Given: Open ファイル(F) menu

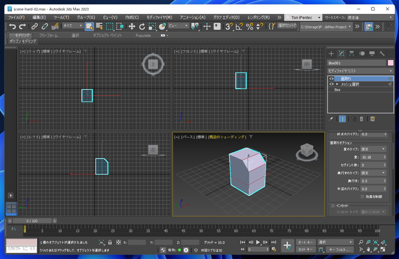Looking at the screenshot, I should 16,17.
